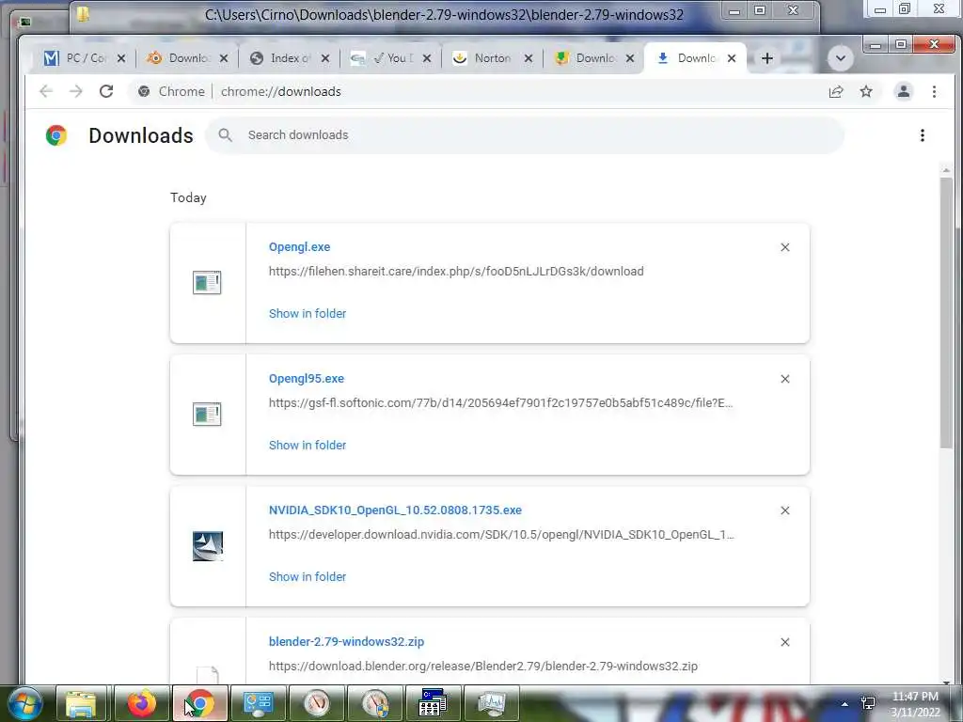Click the browser back arrow

46,91
